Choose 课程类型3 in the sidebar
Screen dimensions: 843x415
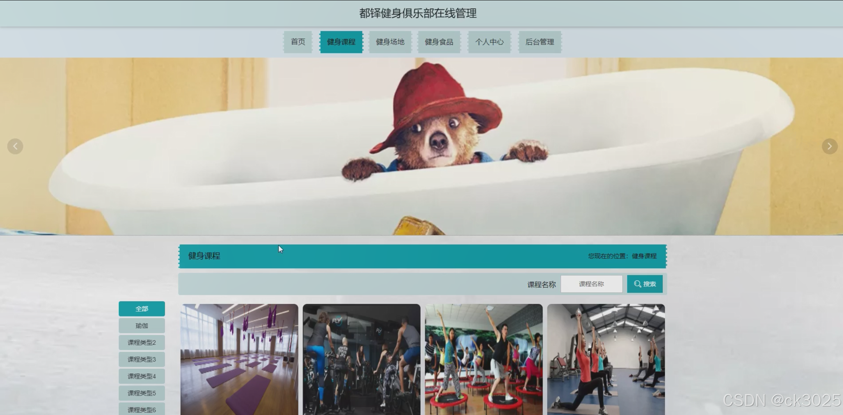(x=142, y=359)
